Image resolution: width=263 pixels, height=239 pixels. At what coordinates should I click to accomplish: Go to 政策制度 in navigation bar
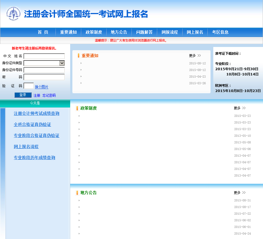pyautogui.click(x=94, y=32)
